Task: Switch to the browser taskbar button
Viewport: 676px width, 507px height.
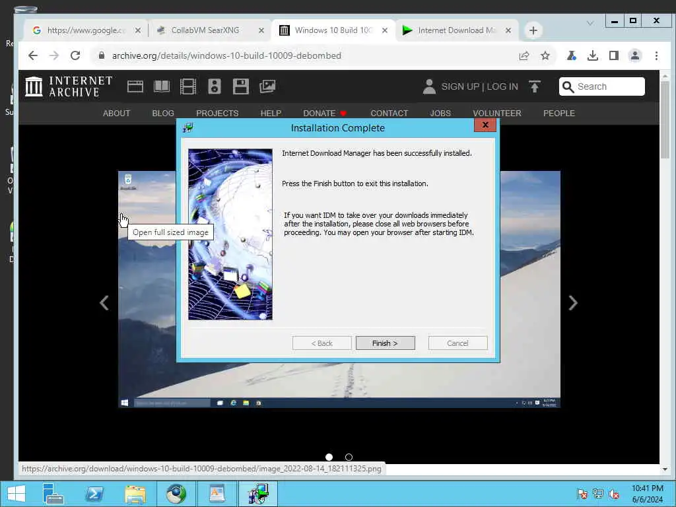Action: click(176, 494)
